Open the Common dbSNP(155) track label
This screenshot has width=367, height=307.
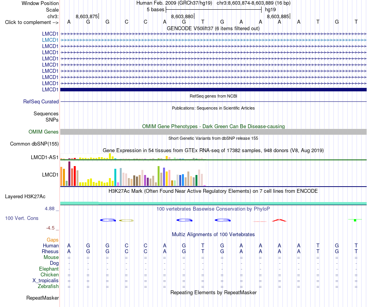34,144
